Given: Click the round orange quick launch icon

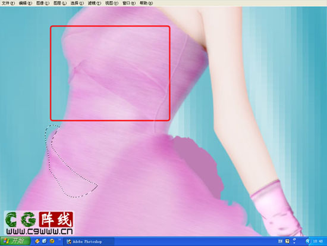Looking at the screenshot, I should click(52, 241).
